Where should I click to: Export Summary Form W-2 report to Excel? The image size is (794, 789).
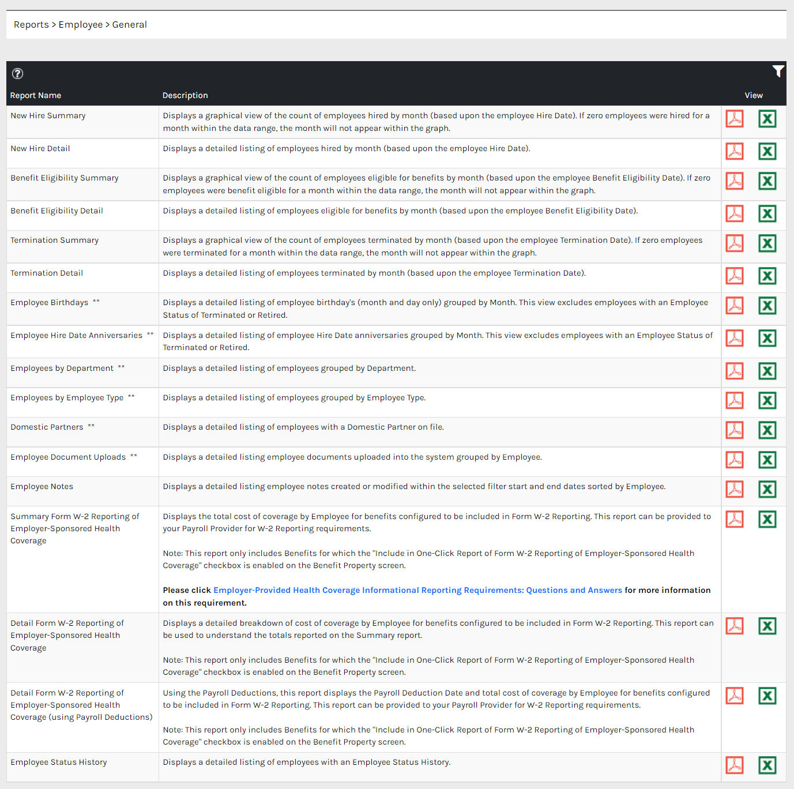click(x=767, y=520)
